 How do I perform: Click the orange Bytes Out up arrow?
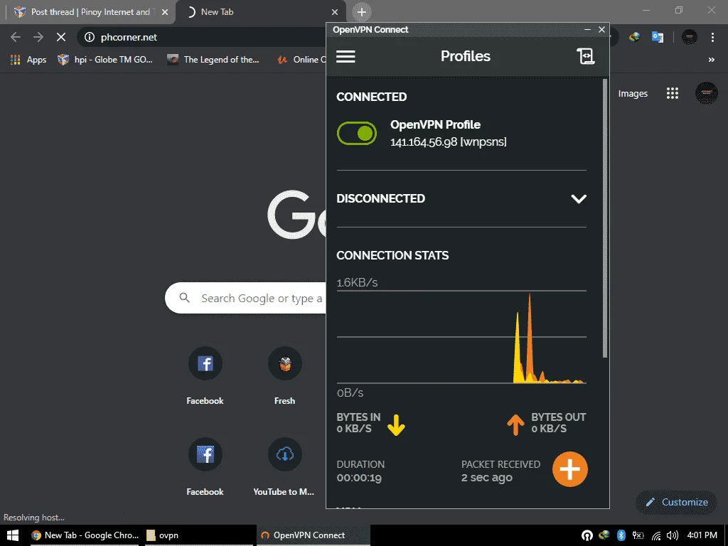pos(515,424)
